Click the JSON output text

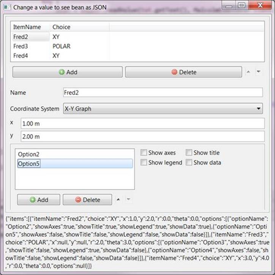[x=137, y=242]
